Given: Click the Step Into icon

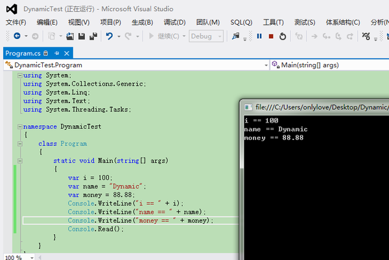Looking at the screenshot, I should 326,36.
